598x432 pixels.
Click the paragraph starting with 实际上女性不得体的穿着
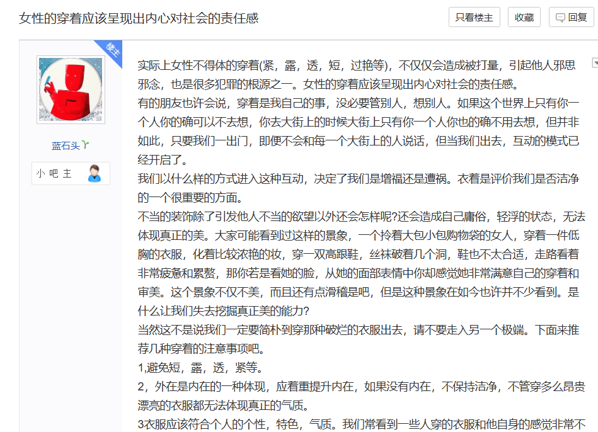click(x=356, y=74)
